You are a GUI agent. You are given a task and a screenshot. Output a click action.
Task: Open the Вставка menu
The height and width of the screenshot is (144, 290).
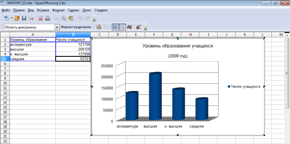point(43,10)
